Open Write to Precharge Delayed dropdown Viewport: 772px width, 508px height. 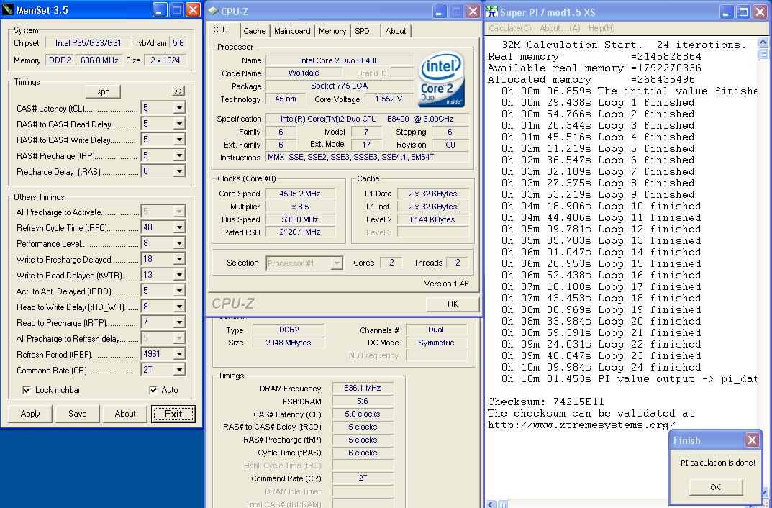coord(179,259)
